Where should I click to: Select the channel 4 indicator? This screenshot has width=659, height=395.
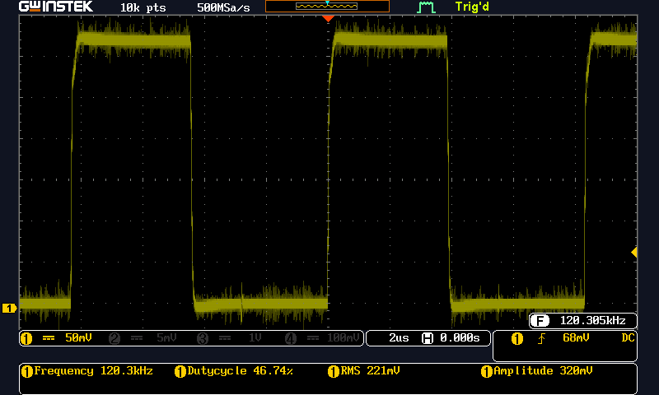pyautogui.click(x=291, y=338)
